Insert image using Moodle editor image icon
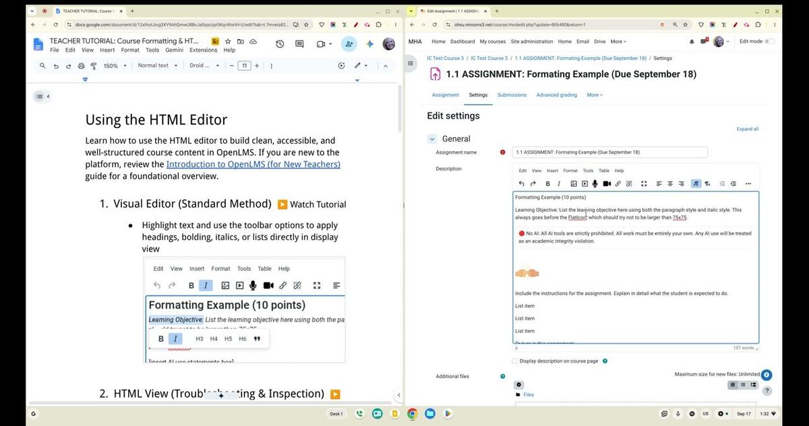Viewport: 809px width, 426px height. coord(574,183)
